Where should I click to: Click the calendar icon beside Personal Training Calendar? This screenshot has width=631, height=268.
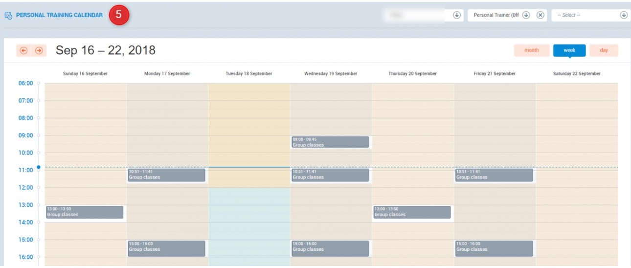(8, 16)
